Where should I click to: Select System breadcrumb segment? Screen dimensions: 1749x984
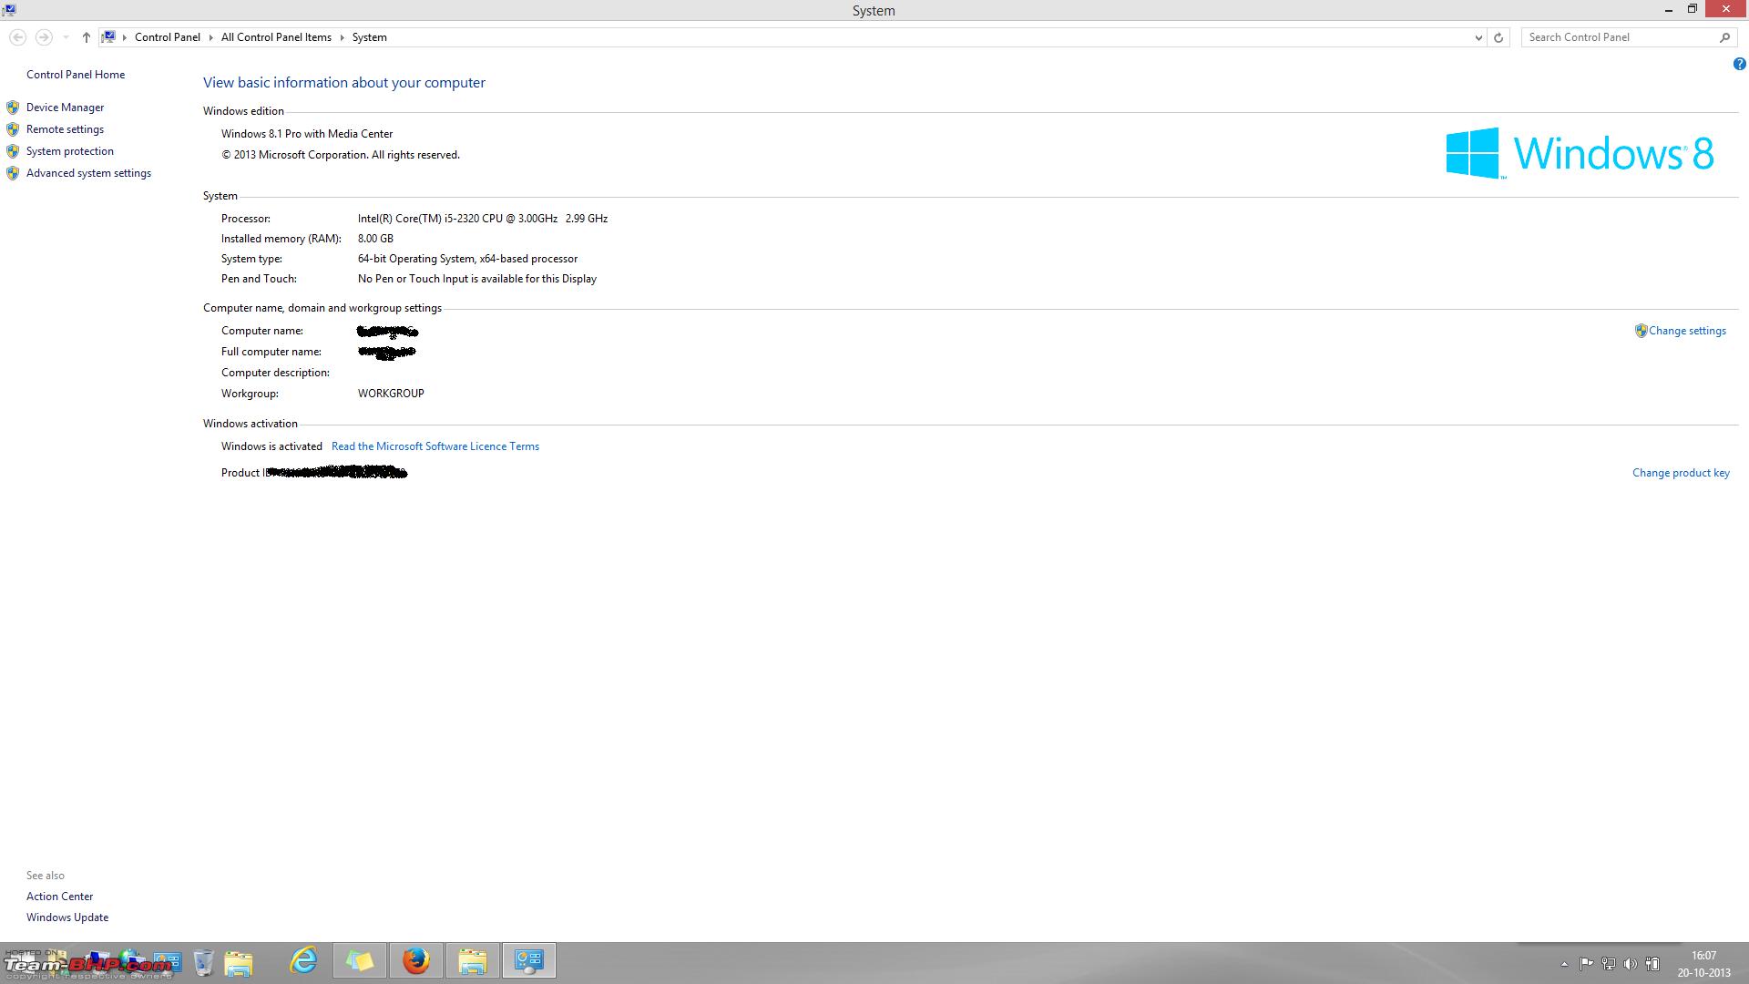click(369, 37)
